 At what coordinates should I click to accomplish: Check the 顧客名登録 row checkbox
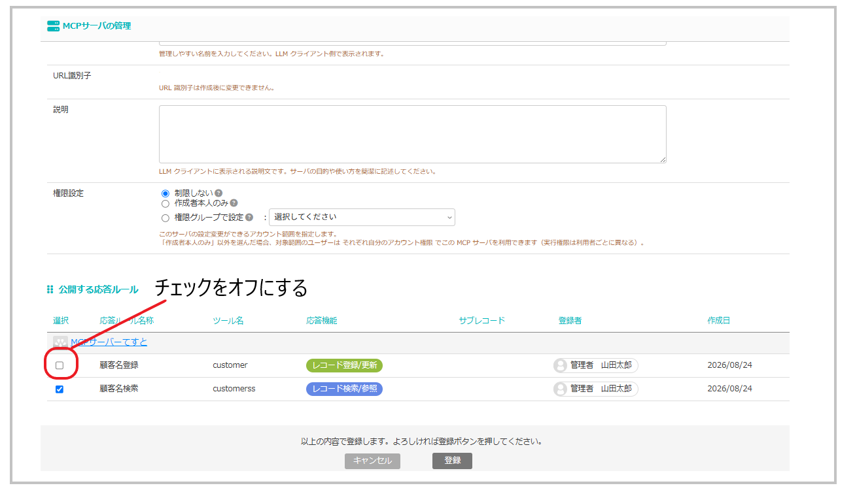click(60, 365)
